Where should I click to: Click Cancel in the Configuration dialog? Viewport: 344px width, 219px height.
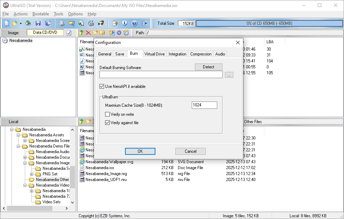pyautogui.click(x=190, y=151)
